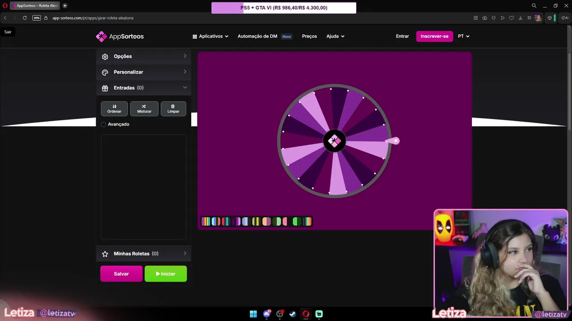Select the peach-mauve palette swatch
This screenshot has width=572, height=321.
tap(266, 222)
